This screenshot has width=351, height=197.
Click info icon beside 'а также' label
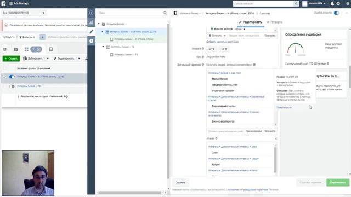(216, 138)
